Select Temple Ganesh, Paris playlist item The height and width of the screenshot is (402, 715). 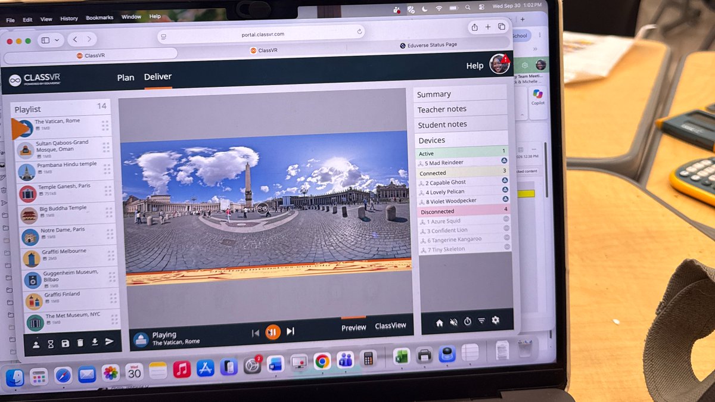65,192
